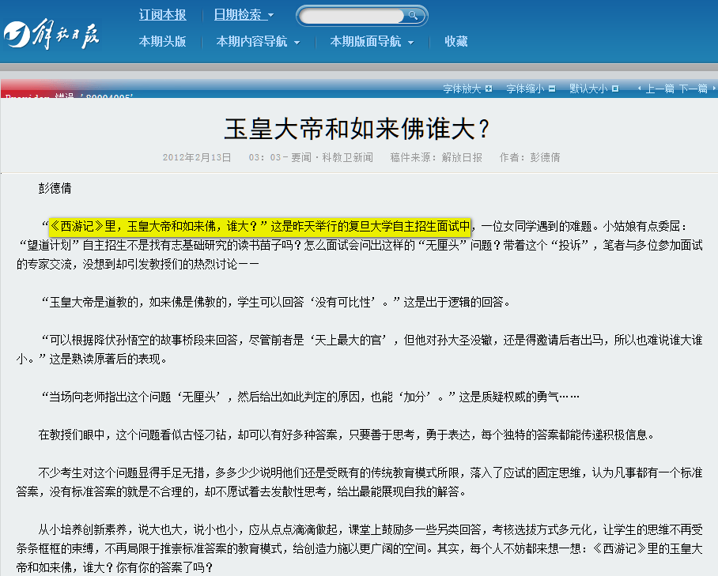This screenshot has width=718, height=576.
Task: Click 字体缩小 to shrink the text
Action: tap(524, 88)
